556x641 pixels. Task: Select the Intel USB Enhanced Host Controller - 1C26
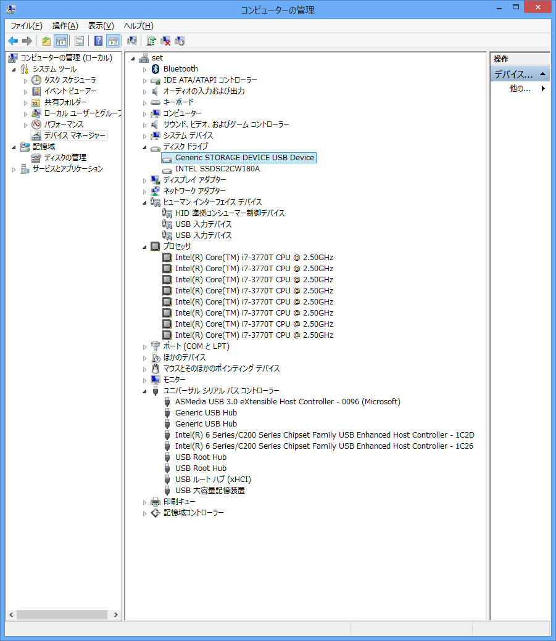point(324,446)
